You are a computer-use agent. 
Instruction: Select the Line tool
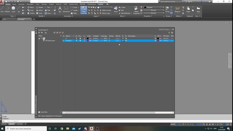(2, 9)
